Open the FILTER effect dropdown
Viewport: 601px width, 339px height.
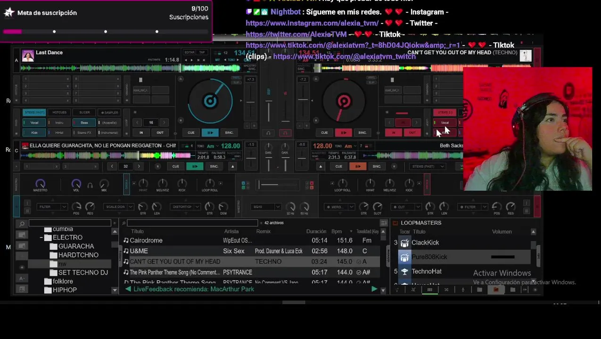[x=52, y=207]
